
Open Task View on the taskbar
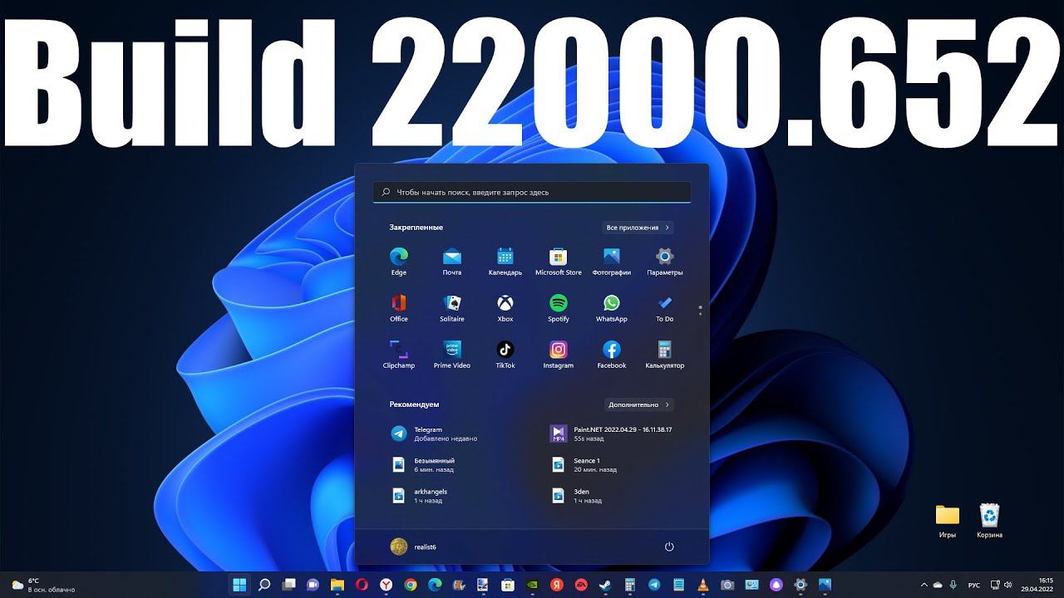pyautogui.click(x=288, y=585)
